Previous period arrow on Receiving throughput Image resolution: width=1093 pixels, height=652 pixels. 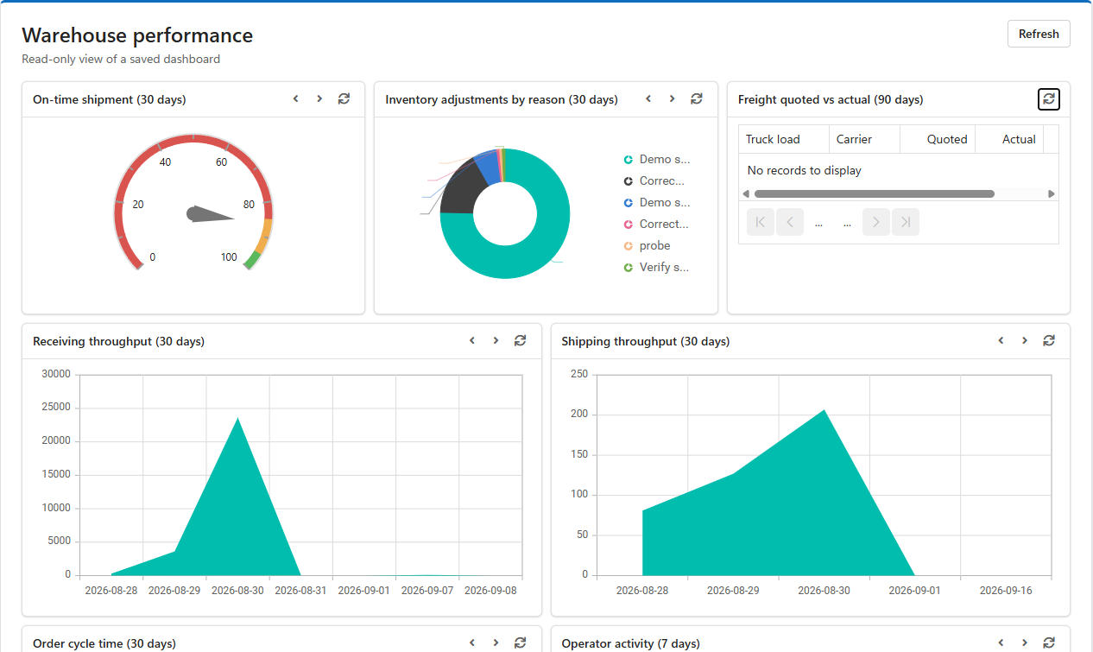pos(472,341)
